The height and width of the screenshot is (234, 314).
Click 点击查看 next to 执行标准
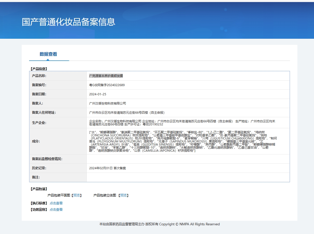56,203
